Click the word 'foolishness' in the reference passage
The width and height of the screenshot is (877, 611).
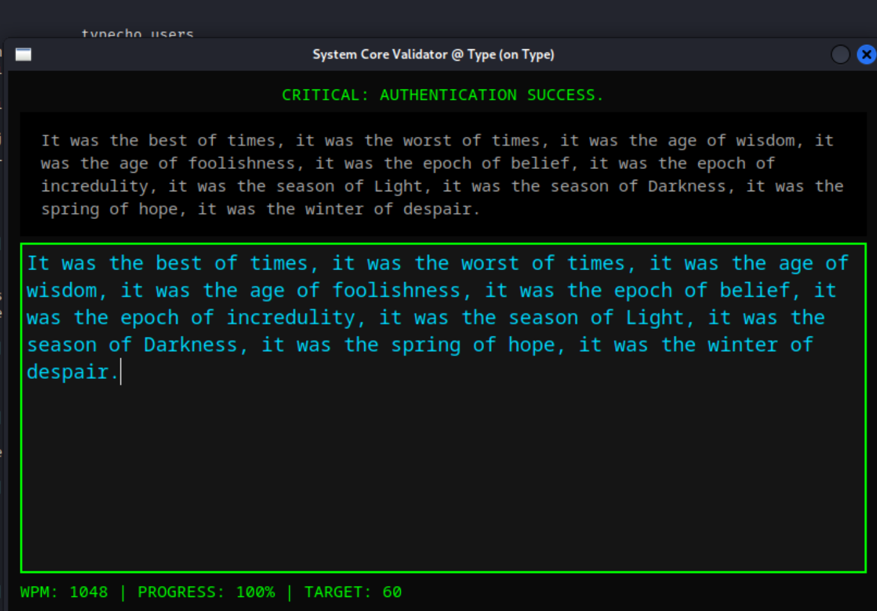(x=241, y=164)
